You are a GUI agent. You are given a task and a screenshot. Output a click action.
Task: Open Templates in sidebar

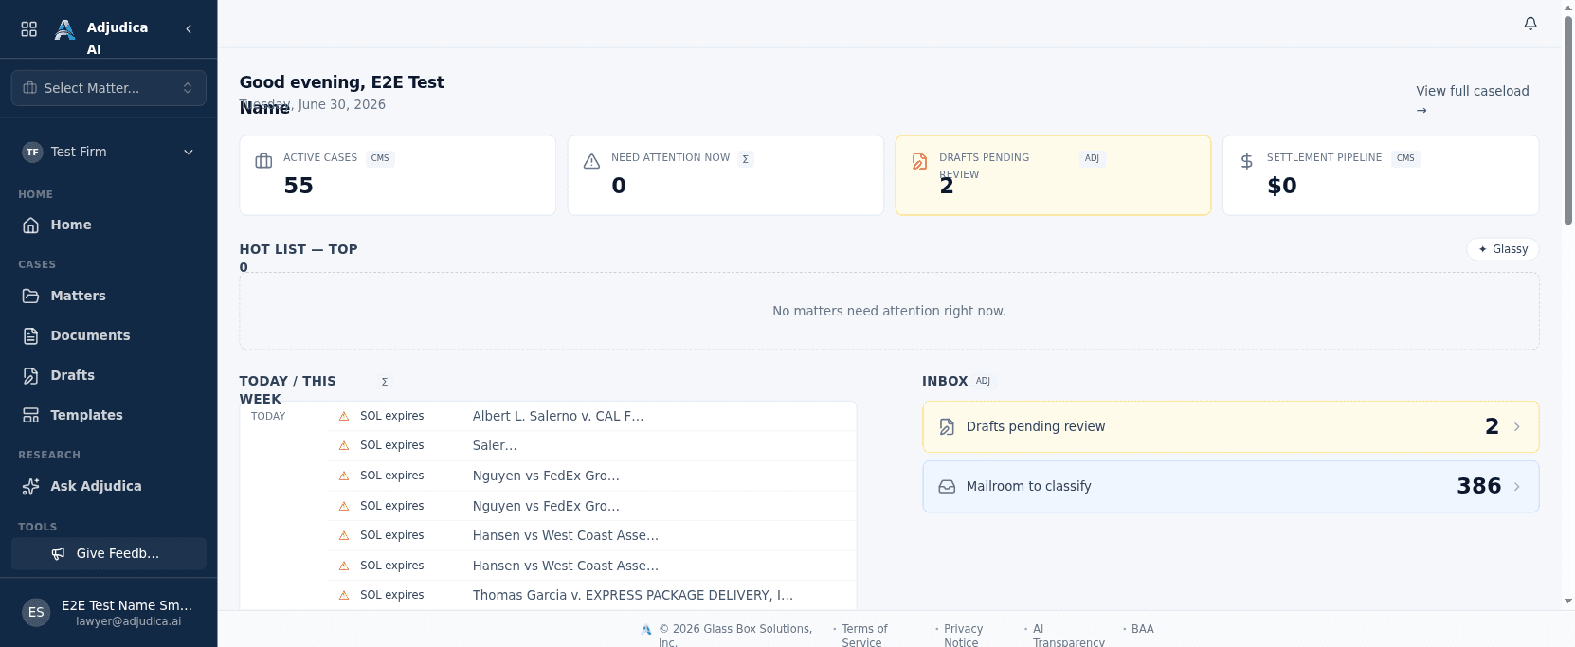[109, 416]
